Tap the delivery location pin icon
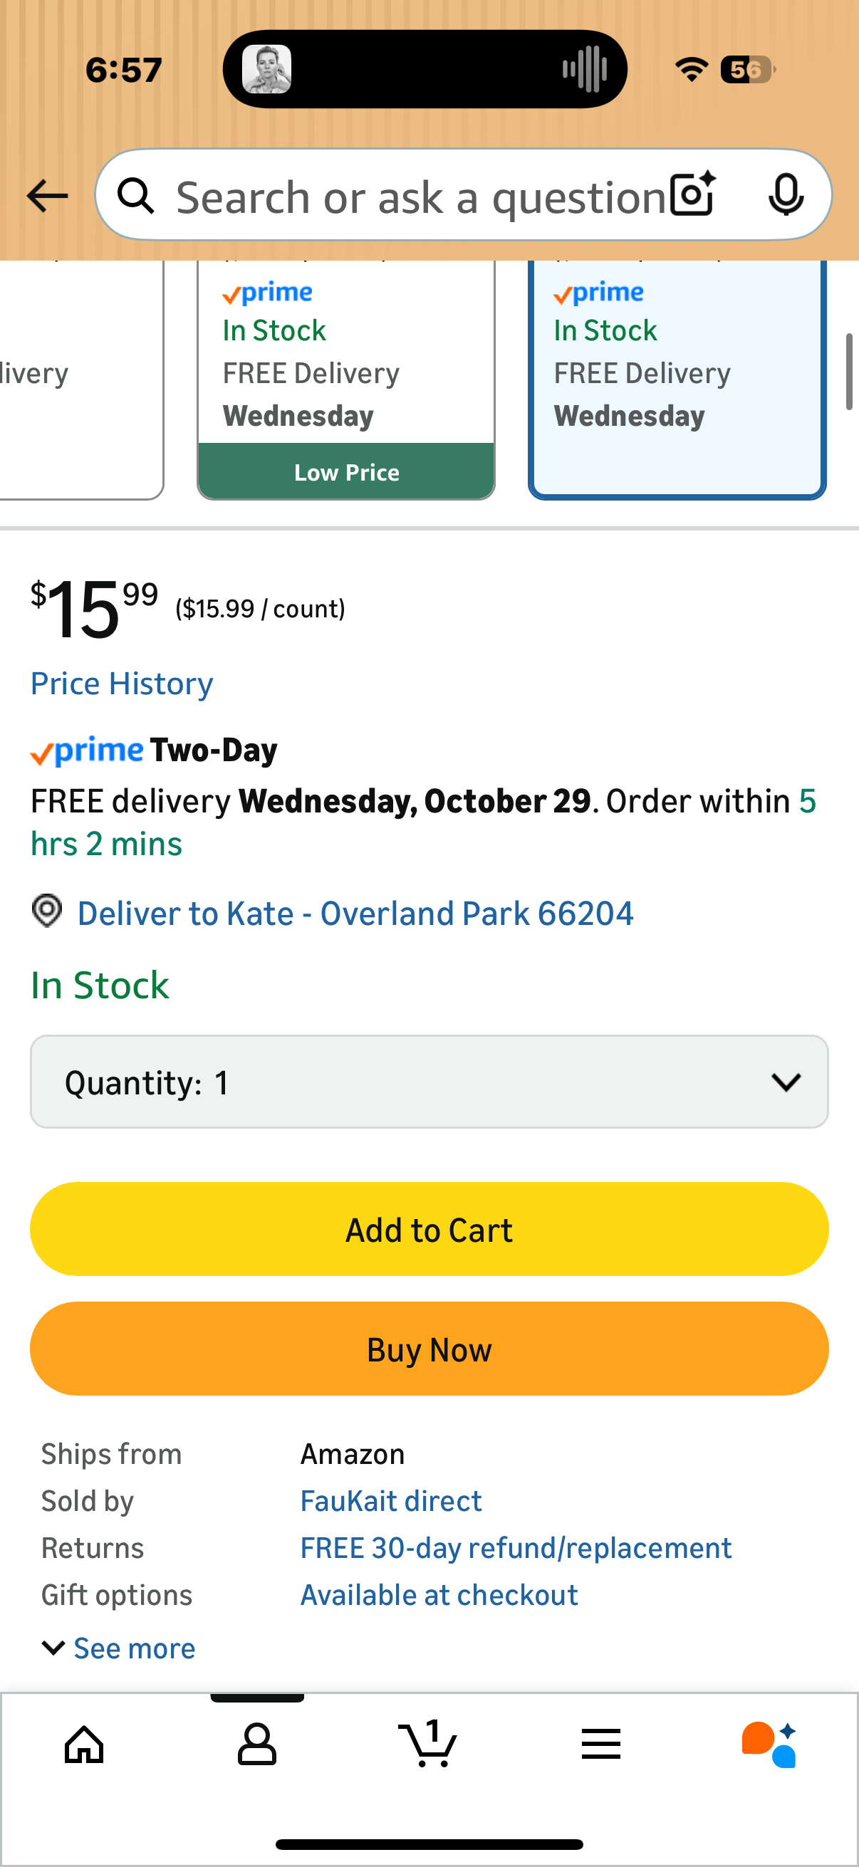This screenshot has height=1867, width=859. 47,911
